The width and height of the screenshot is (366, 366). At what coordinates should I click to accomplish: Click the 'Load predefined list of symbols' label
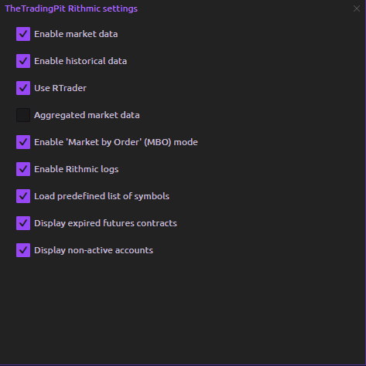click(102, 196)
